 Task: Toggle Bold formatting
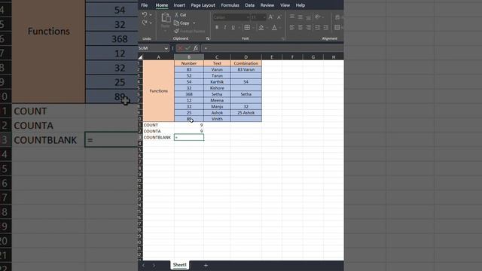[217, 28]
